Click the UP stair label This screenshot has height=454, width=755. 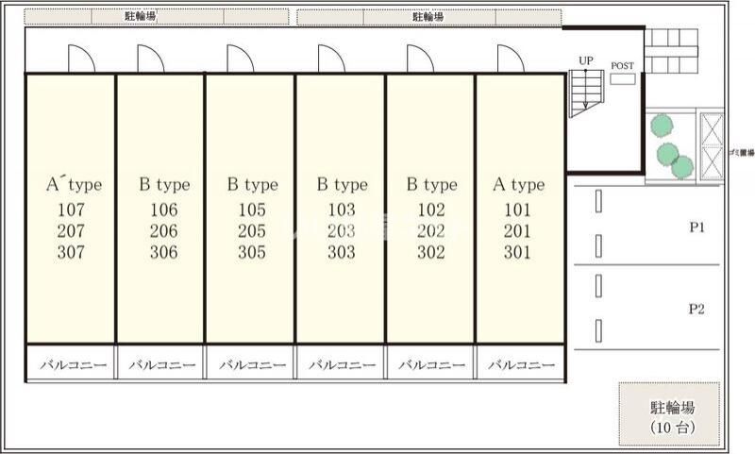(585, 60)
